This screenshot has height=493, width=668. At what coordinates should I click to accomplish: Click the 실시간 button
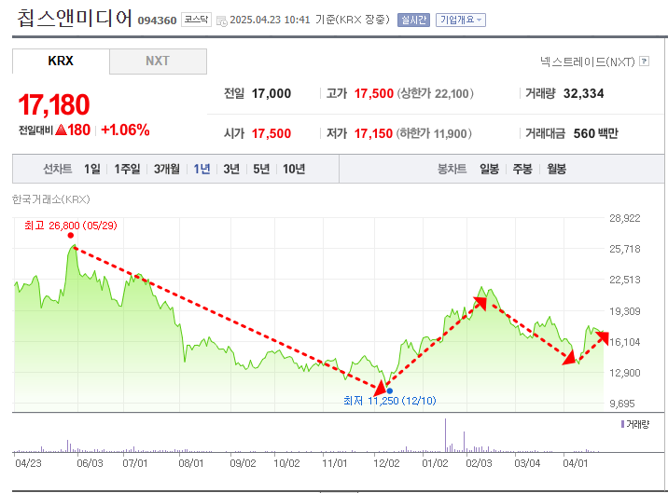click(x=413, y=20)
